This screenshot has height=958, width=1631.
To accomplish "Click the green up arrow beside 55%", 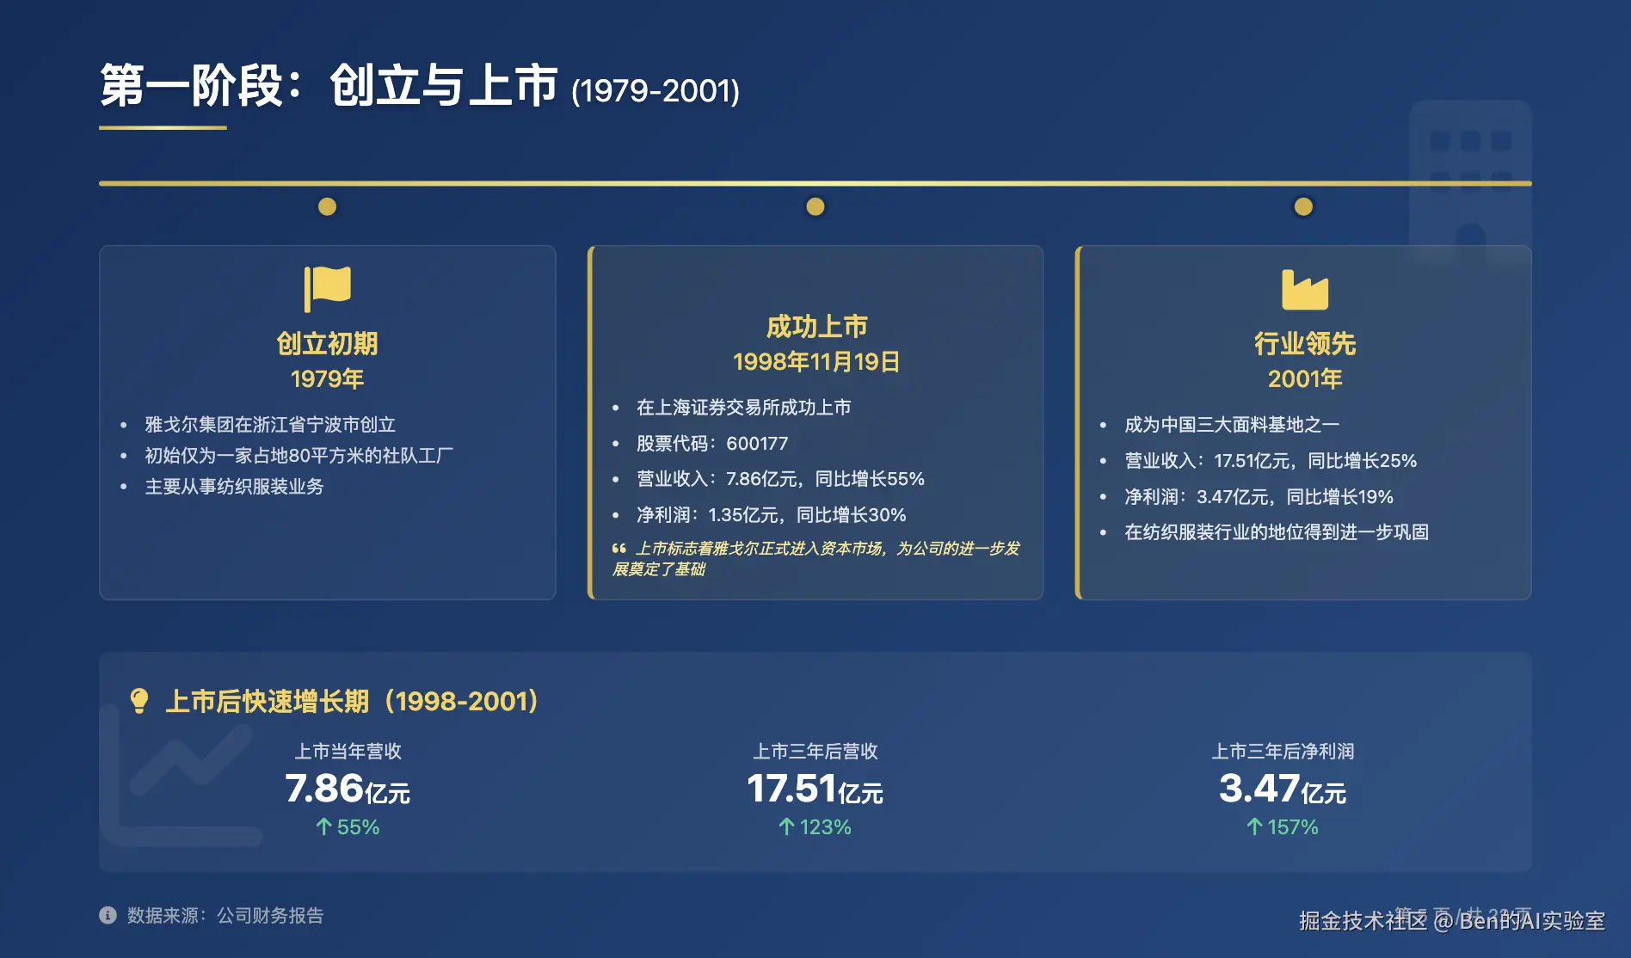I will click(323, 826).
